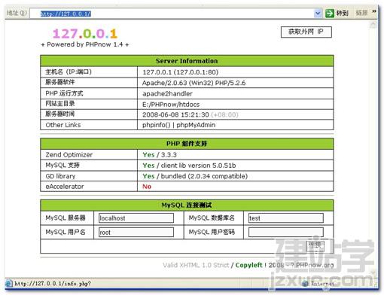Open the Copyleft link in footer

click(248, 265)
